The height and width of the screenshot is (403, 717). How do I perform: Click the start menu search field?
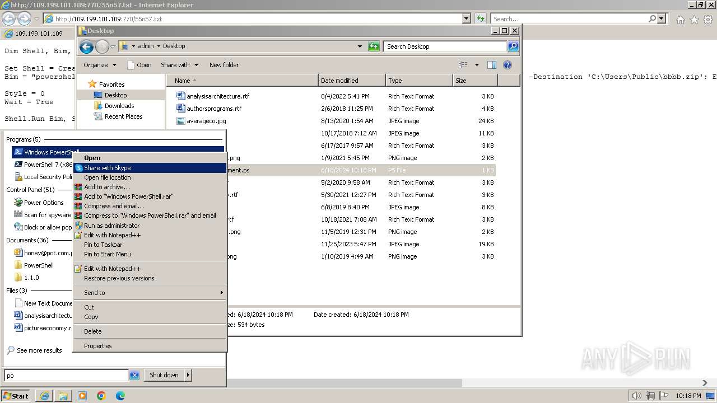(67, 375)
